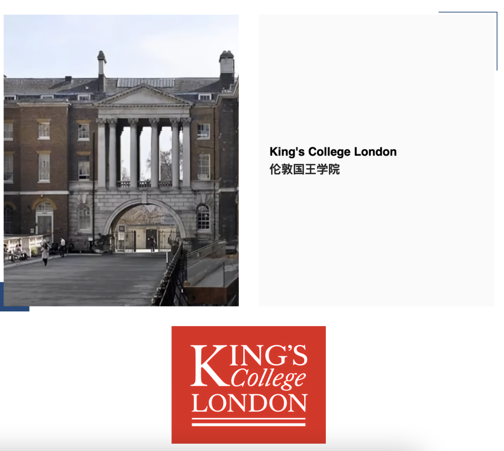Click the left chimney on the roof
504x451 pixels.
pos(101,71)
